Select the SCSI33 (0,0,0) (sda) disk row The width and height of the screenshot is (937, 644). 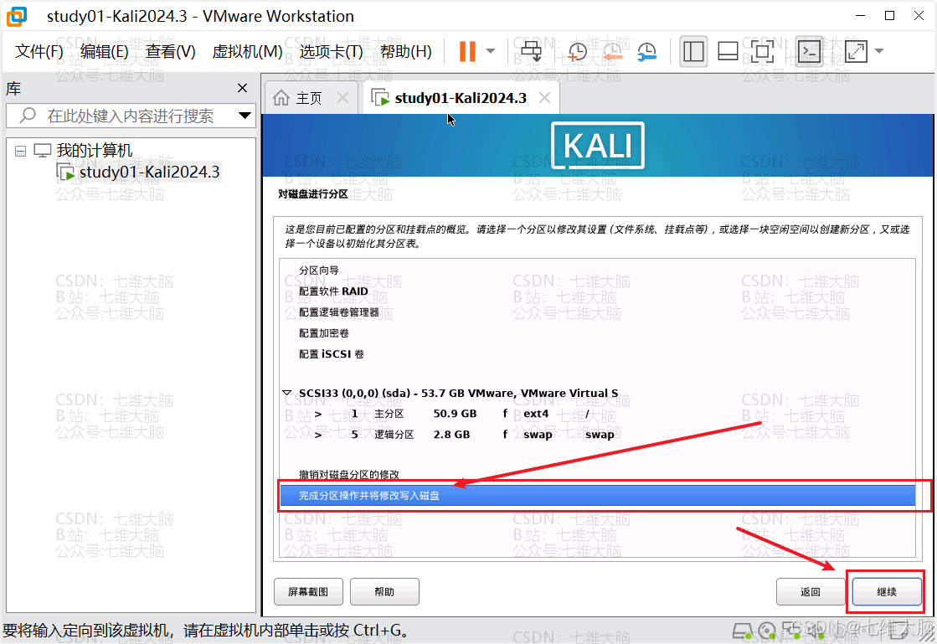[x=458, y=393]
